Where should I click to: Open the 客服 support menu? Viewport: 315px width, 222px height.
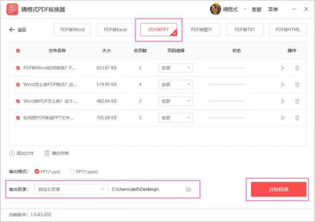tap(256, 9)
